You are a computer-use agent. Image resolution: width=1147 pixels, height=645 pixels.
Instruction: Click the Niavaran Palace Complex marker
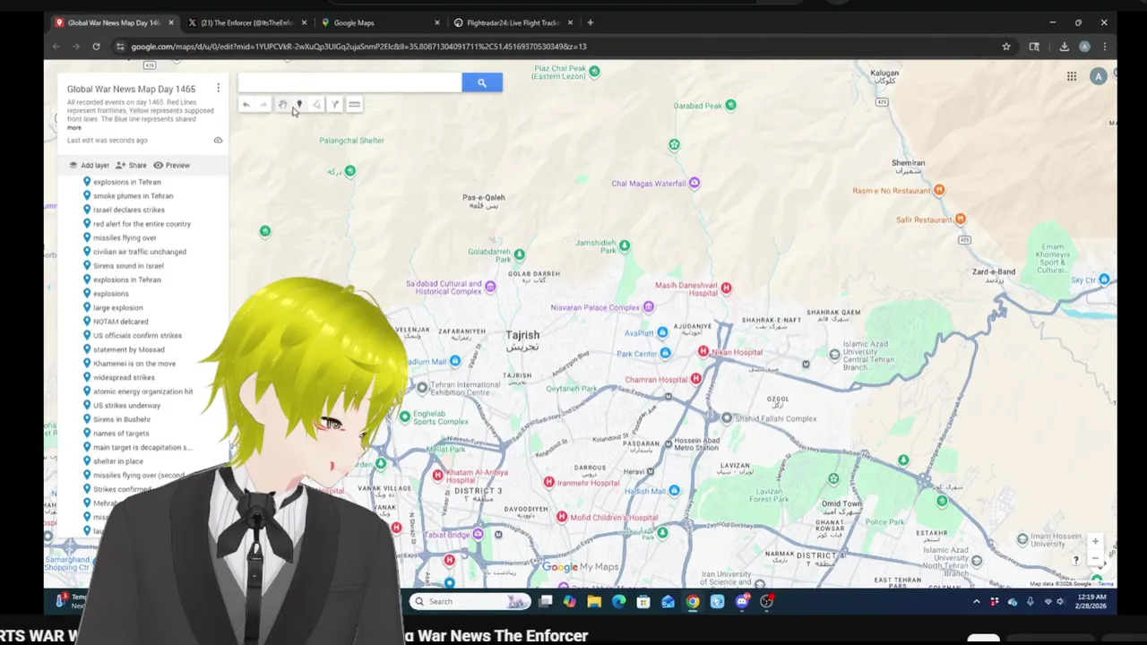coord(649,307)
